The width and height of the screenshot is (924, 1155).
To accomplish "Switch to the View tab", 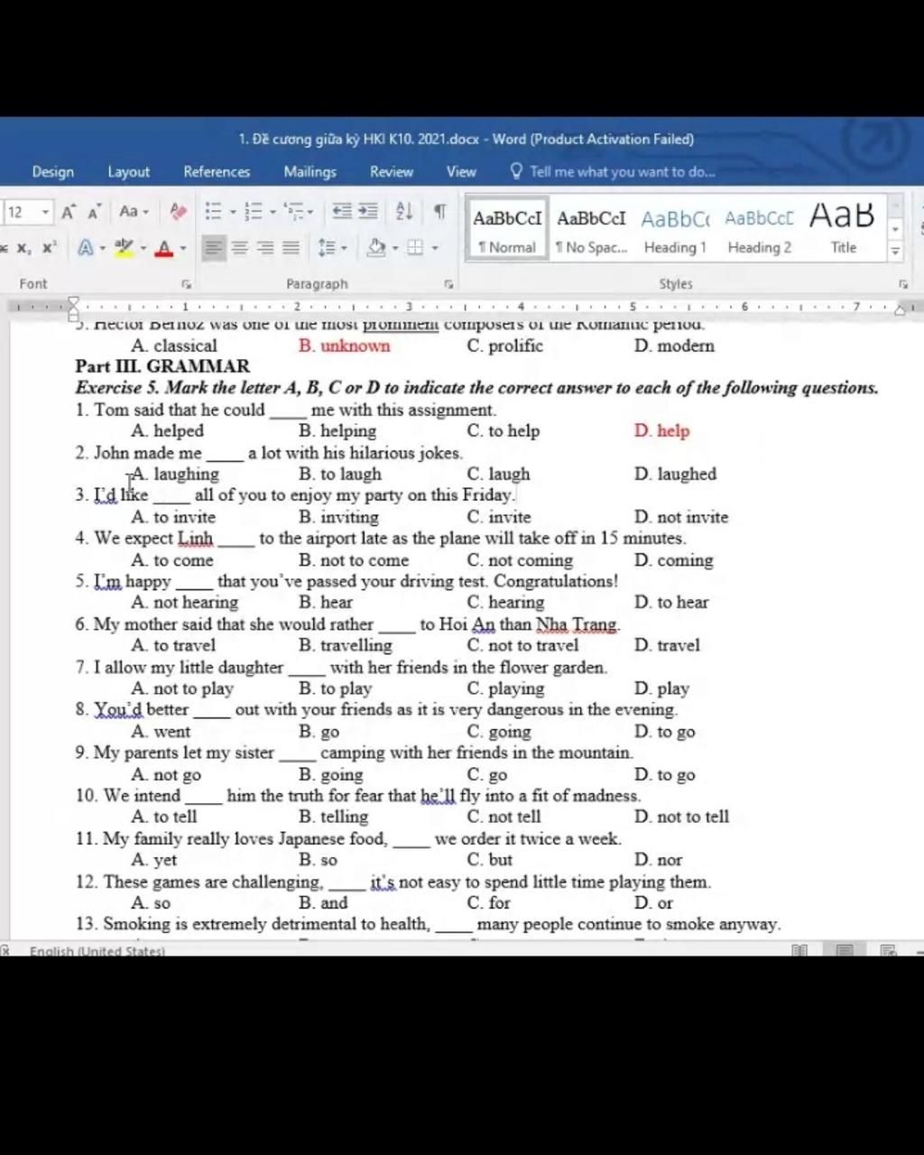I will coord(461,171).
